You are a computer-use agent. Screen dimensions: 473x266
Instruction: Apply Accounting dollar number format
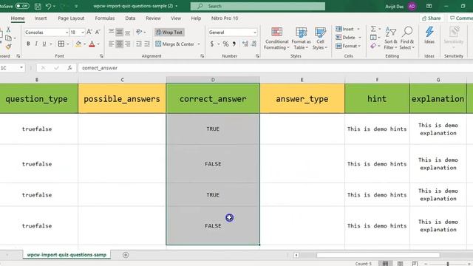coord(212,44)
